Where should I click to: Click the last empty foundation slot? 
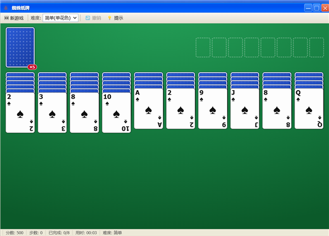coord(316,48)
